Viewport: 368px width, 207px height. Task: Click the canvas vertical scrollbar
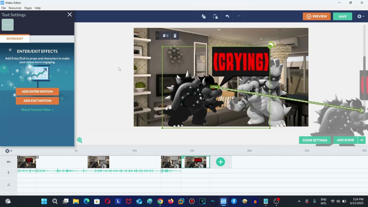coord(365,63)
